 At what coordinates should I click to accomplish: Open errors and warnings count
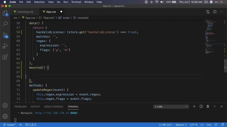coord(31,125)
